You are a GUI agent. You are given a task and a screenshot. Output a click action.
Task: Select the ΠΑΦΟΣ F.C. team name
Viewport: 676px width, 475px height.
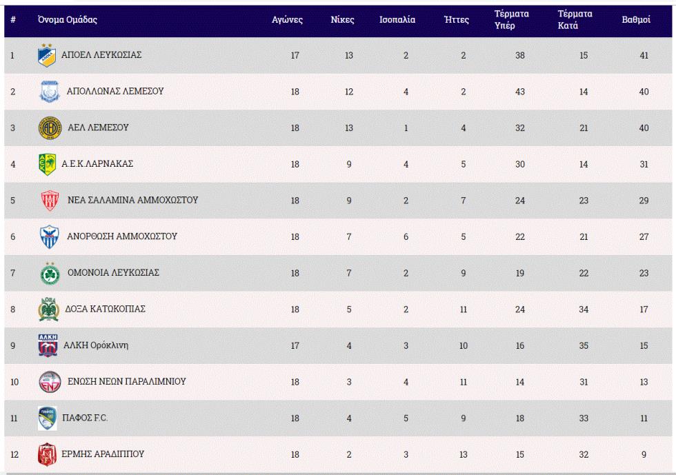click(x=86, y=418)
